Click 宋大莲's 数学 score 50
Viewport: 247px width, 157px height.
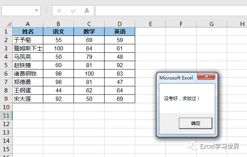coord(89,99)
